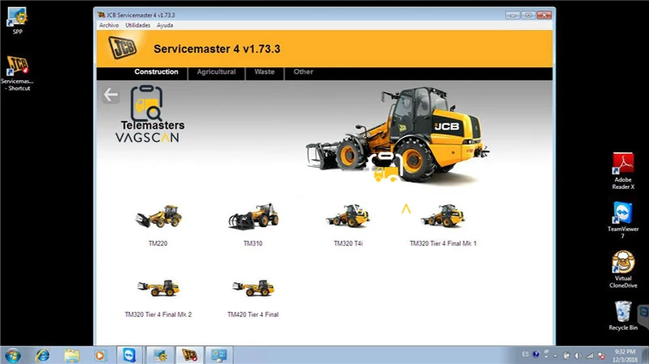Go back using the left arrow button
The height and width of the screenshot is (364, 649).
(x=110, y=95)
